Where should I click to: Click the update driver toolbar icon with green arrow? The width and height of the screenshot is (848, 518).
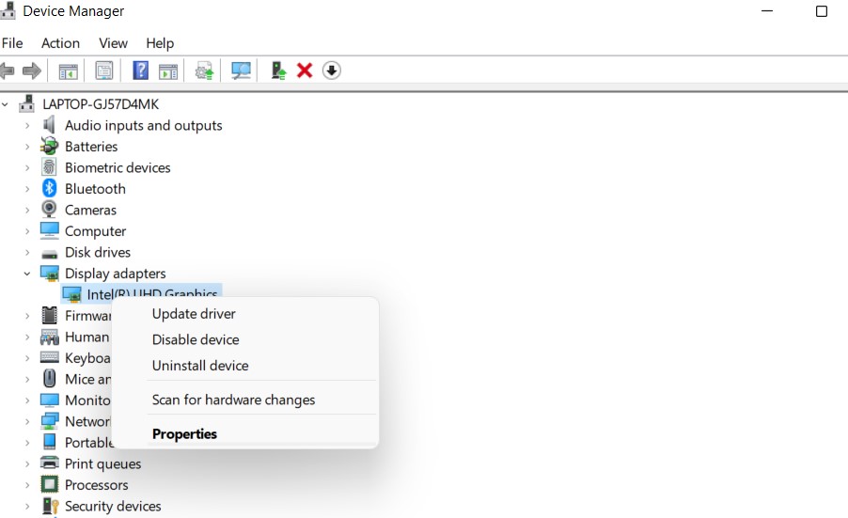278,71
